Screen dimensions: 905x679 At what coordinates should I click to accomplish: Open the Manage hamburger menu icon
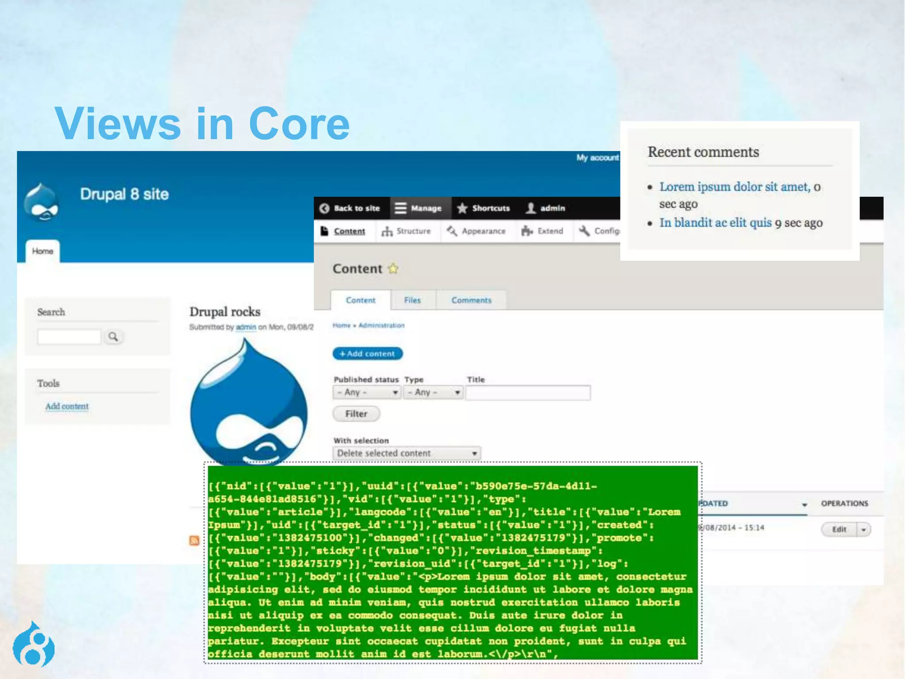400,208
